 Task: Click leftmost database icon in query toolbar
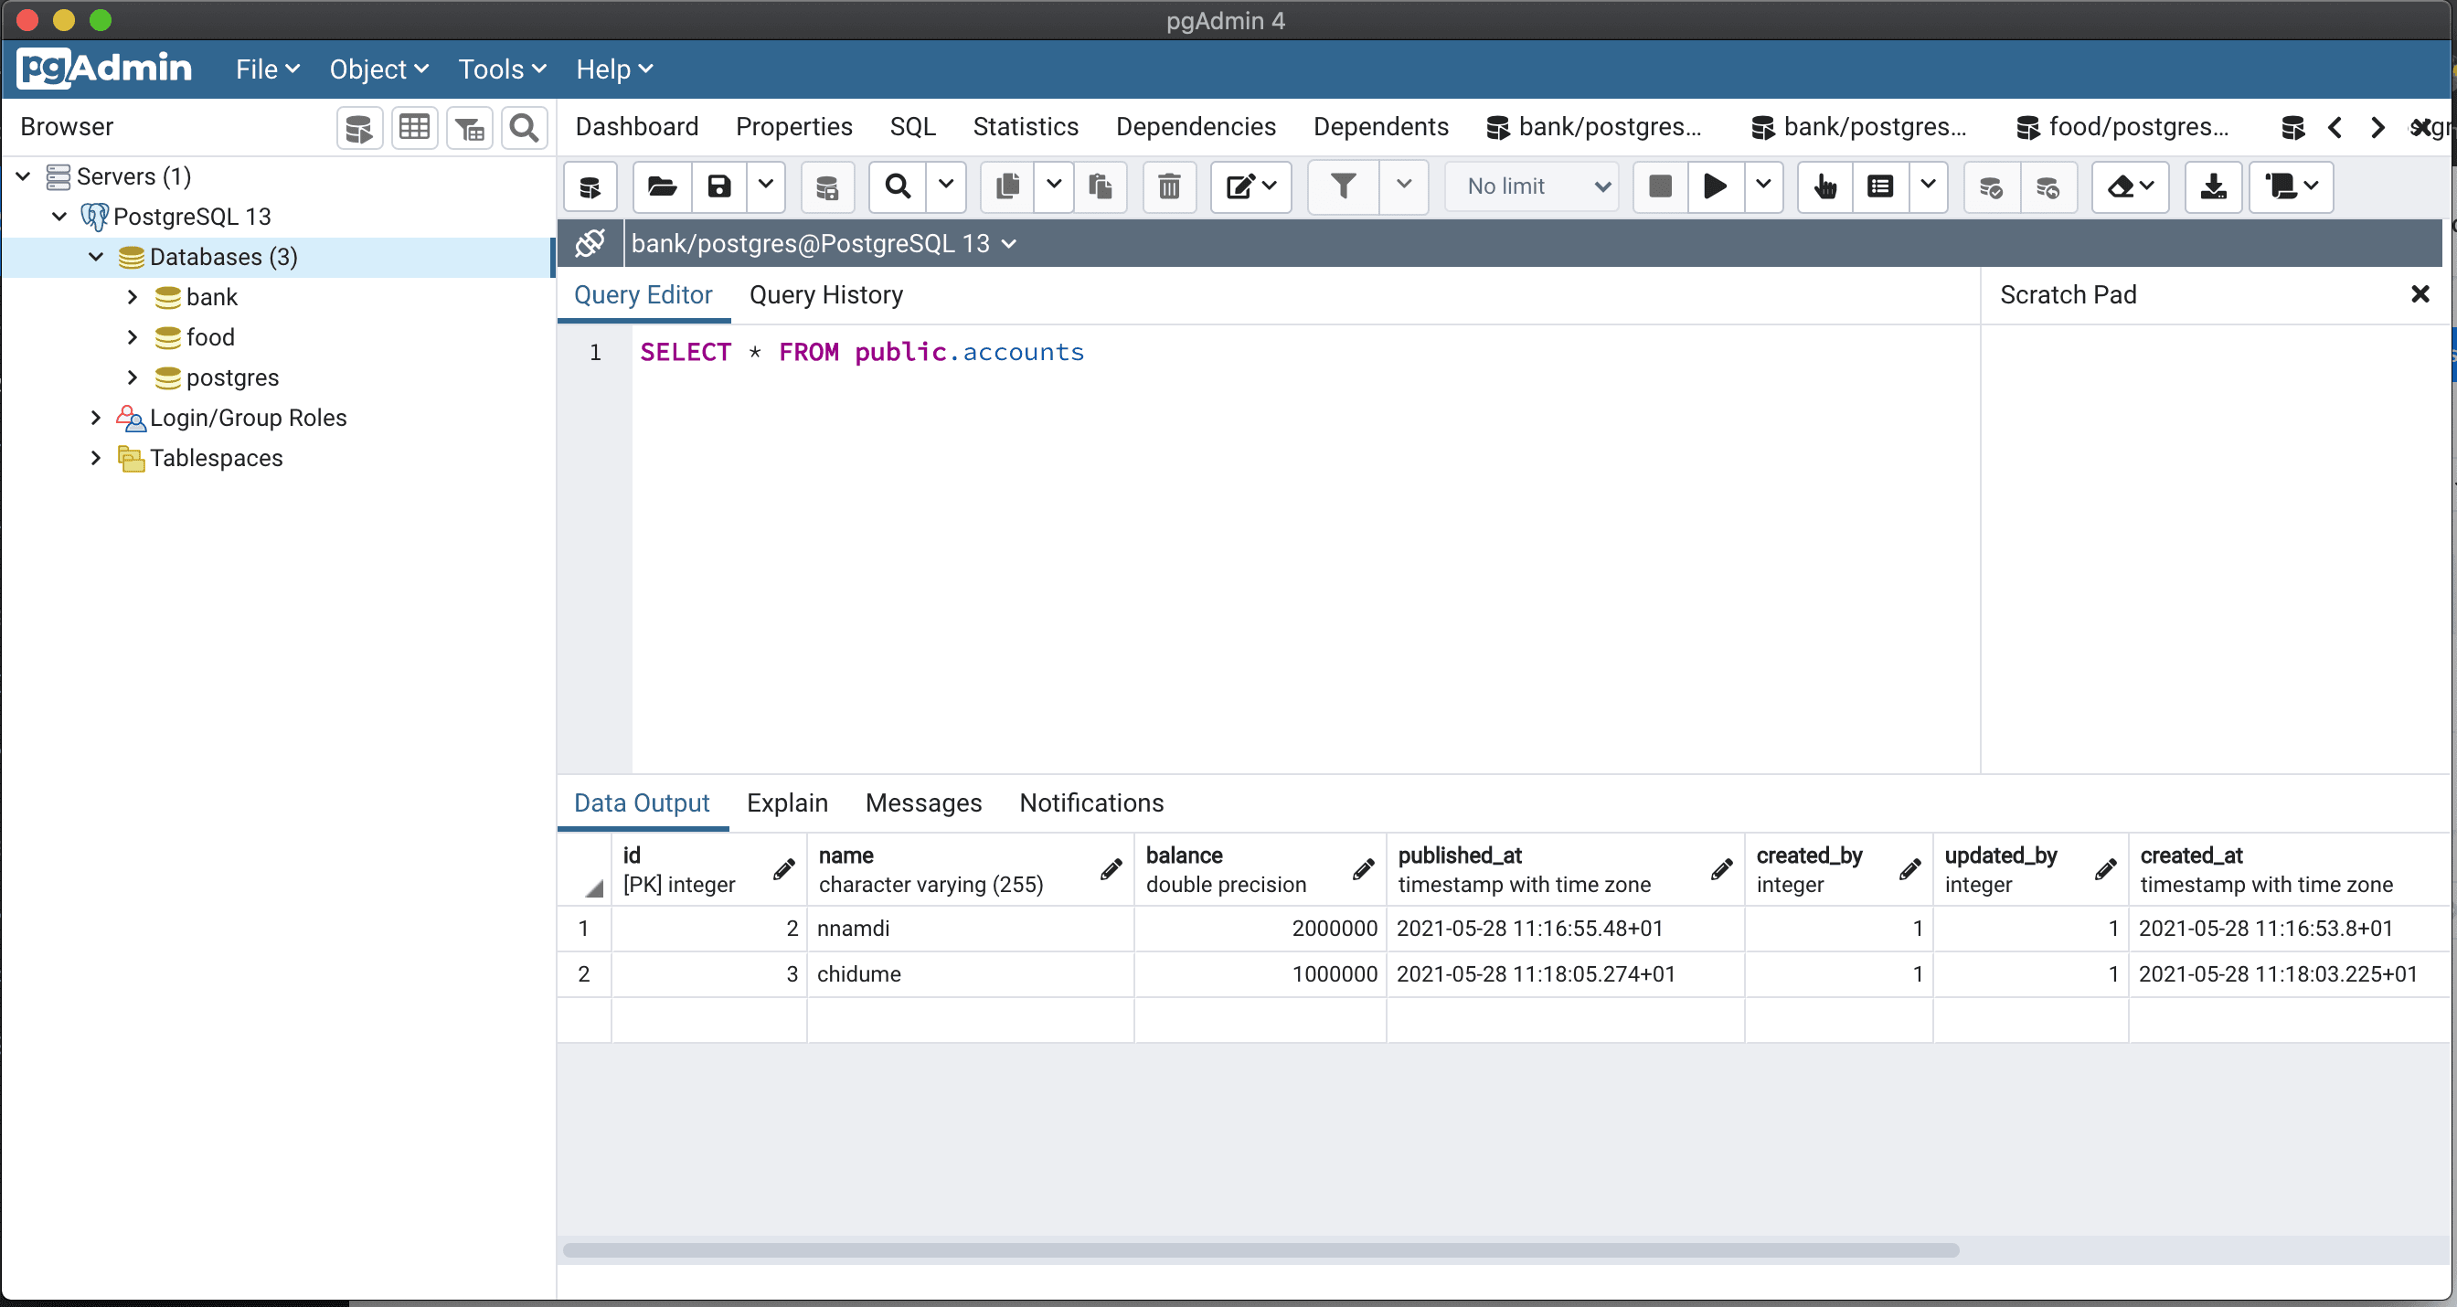pos(590,187)
